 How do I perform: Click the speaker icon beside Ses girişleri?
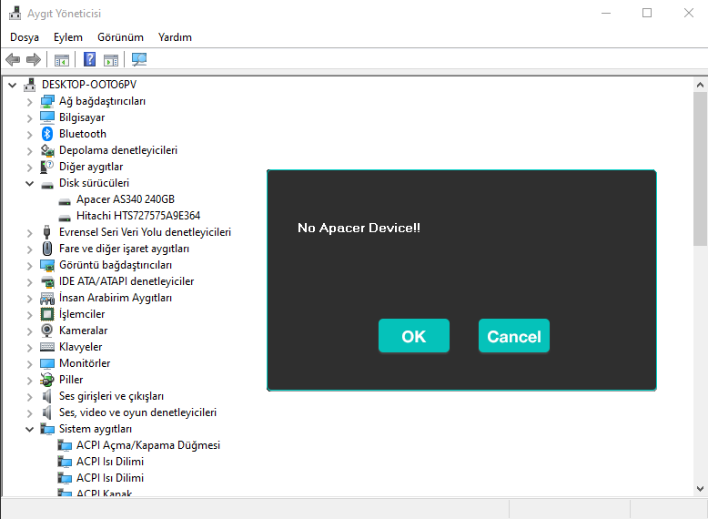pos(46,396)
